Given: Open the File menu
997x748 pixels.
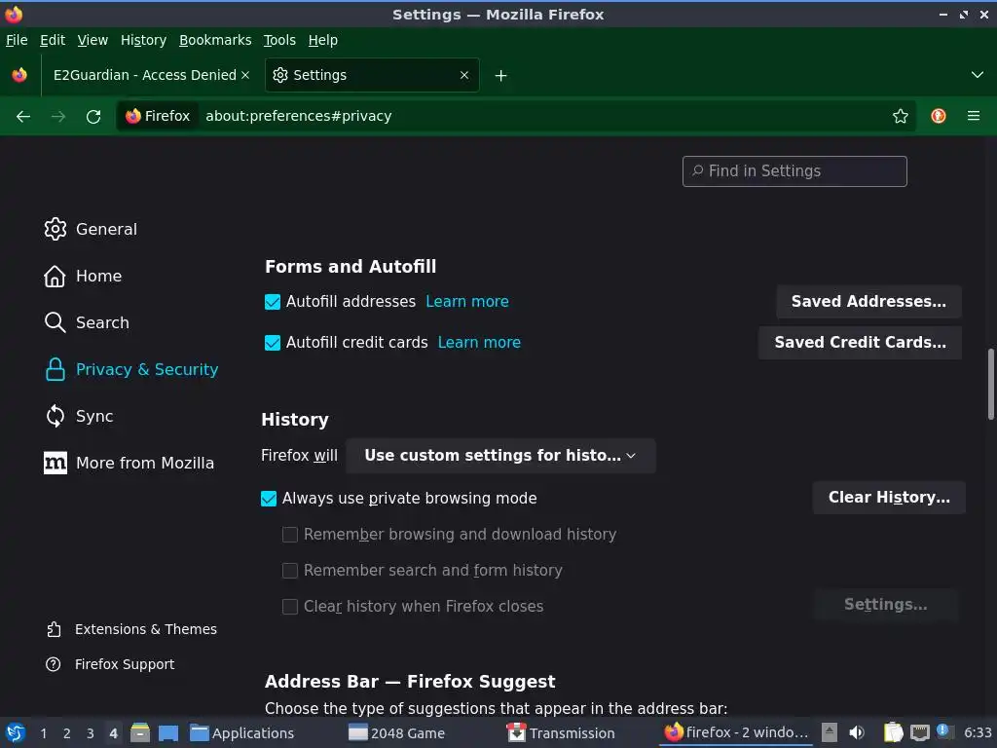Looking at the screenshot, I should 17,40.
